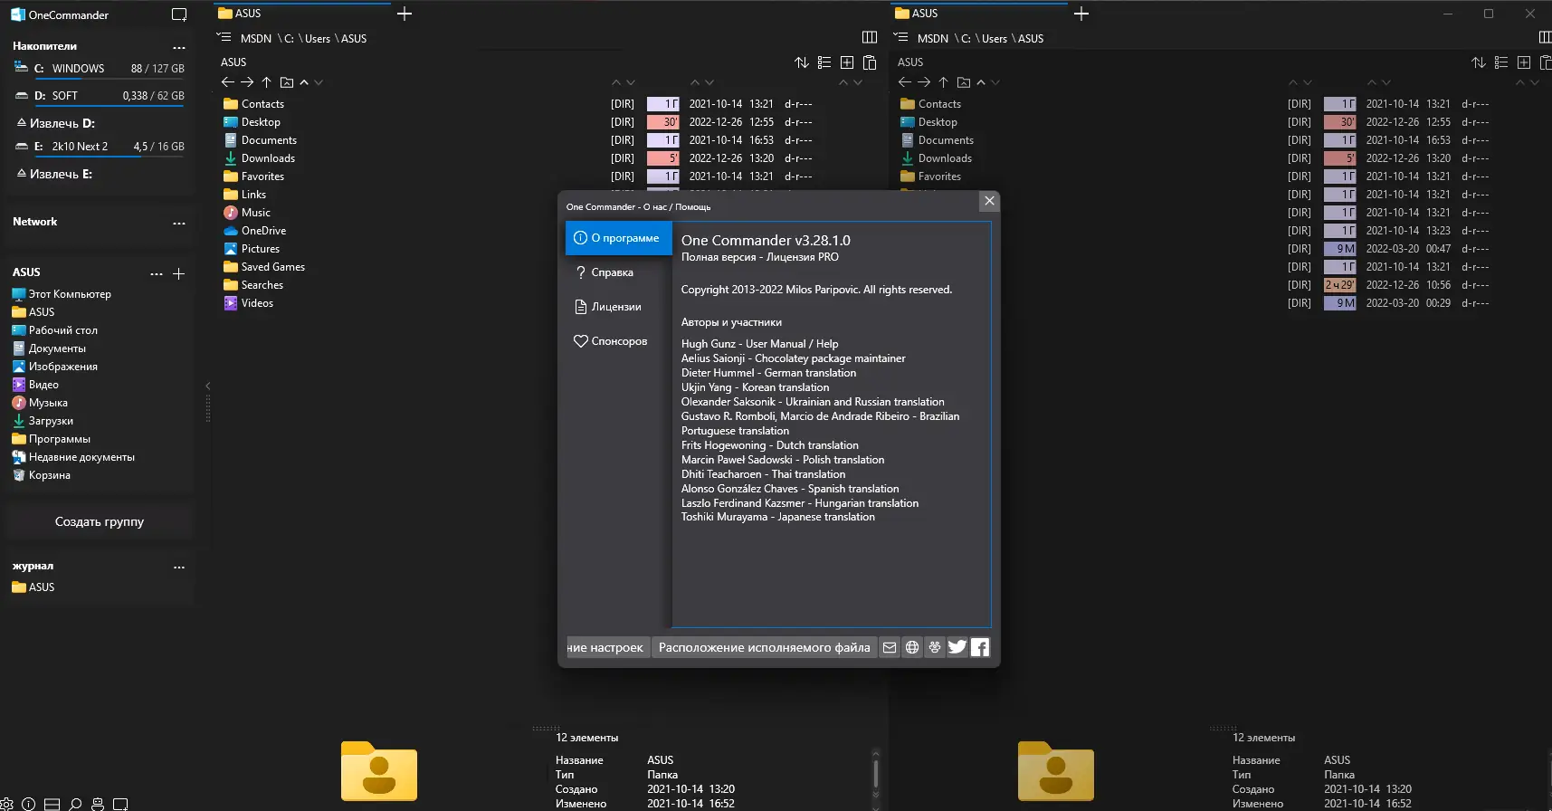Add a new tab in left pane
Image resolution: width=1552 pixels, height=811 pixels.
point(405,14)
